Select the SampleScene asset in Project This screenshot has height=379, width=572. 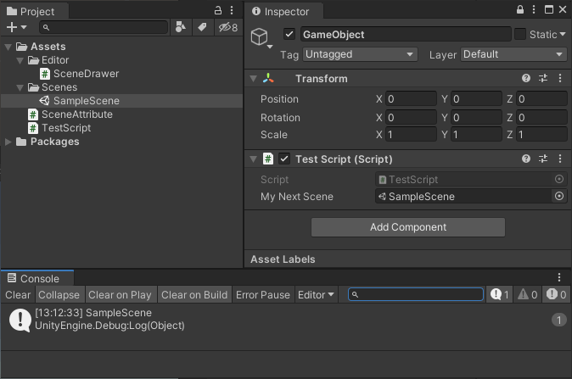click(x=79, y=101)
